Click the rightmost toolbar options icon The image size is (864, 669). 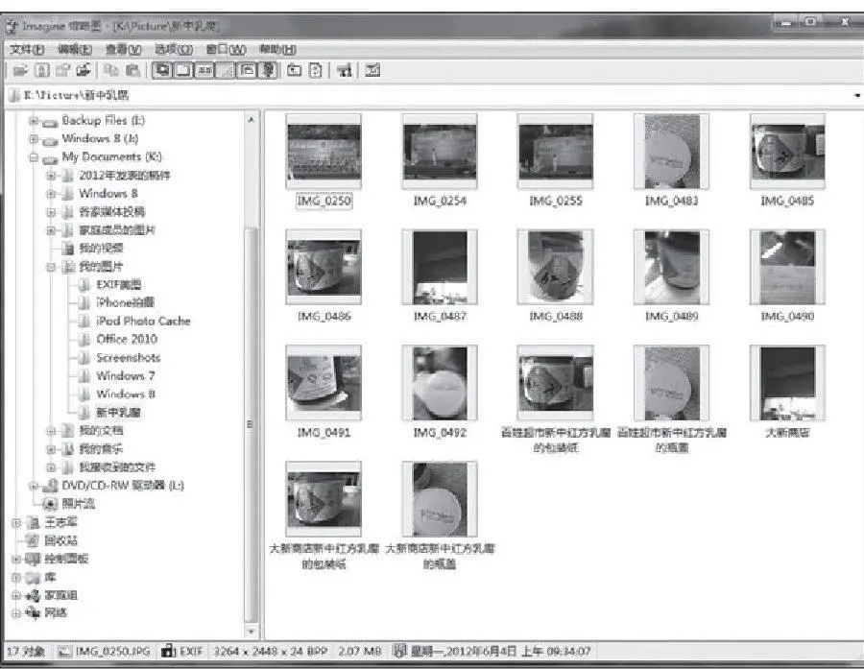[x=372, y=70]
